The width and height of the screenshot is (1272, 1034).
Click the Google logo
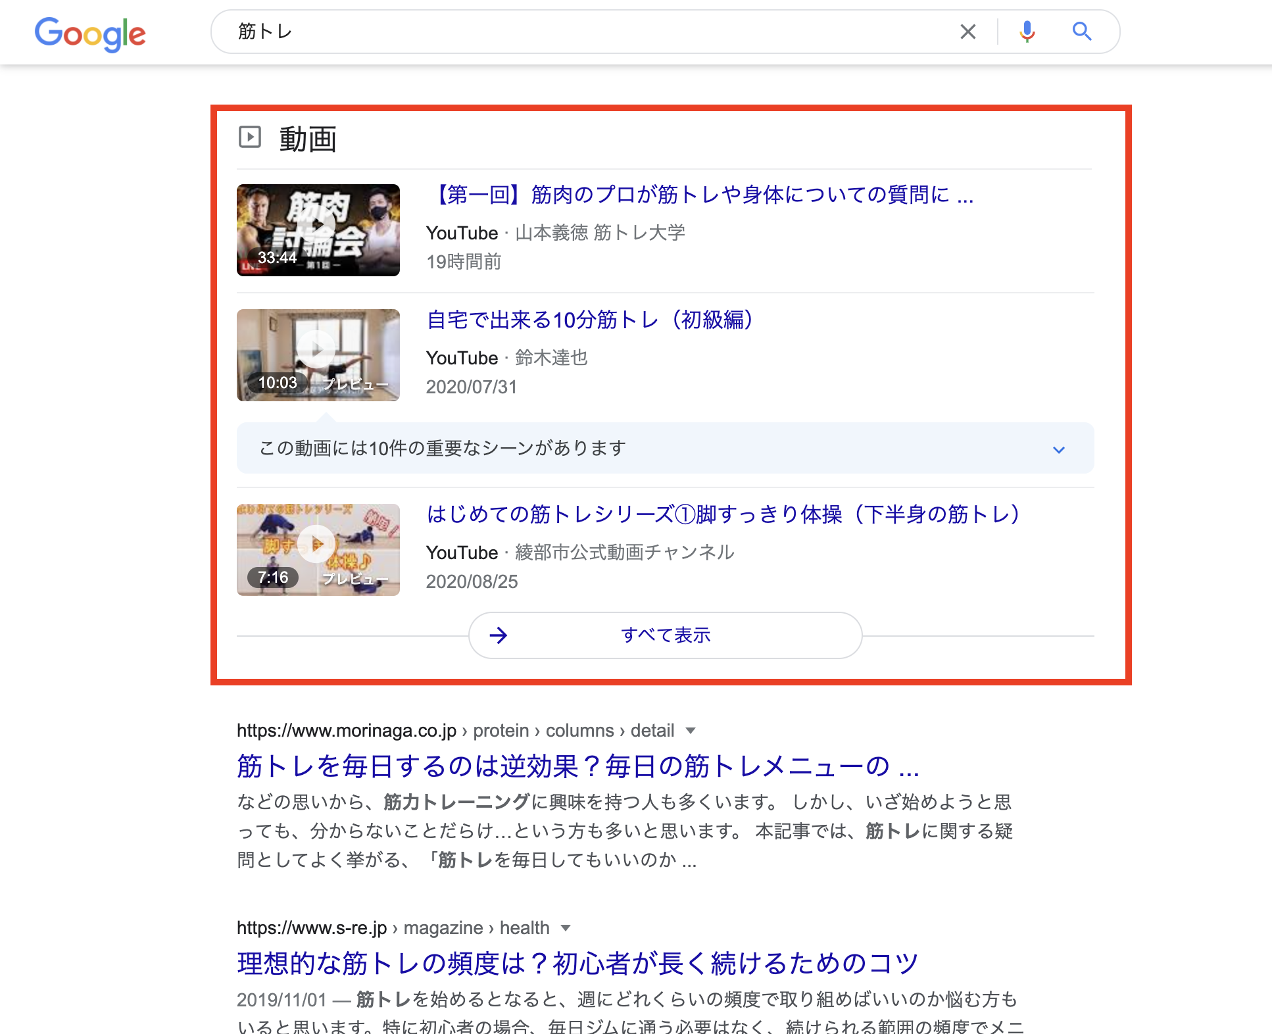(x=90, y=34)
